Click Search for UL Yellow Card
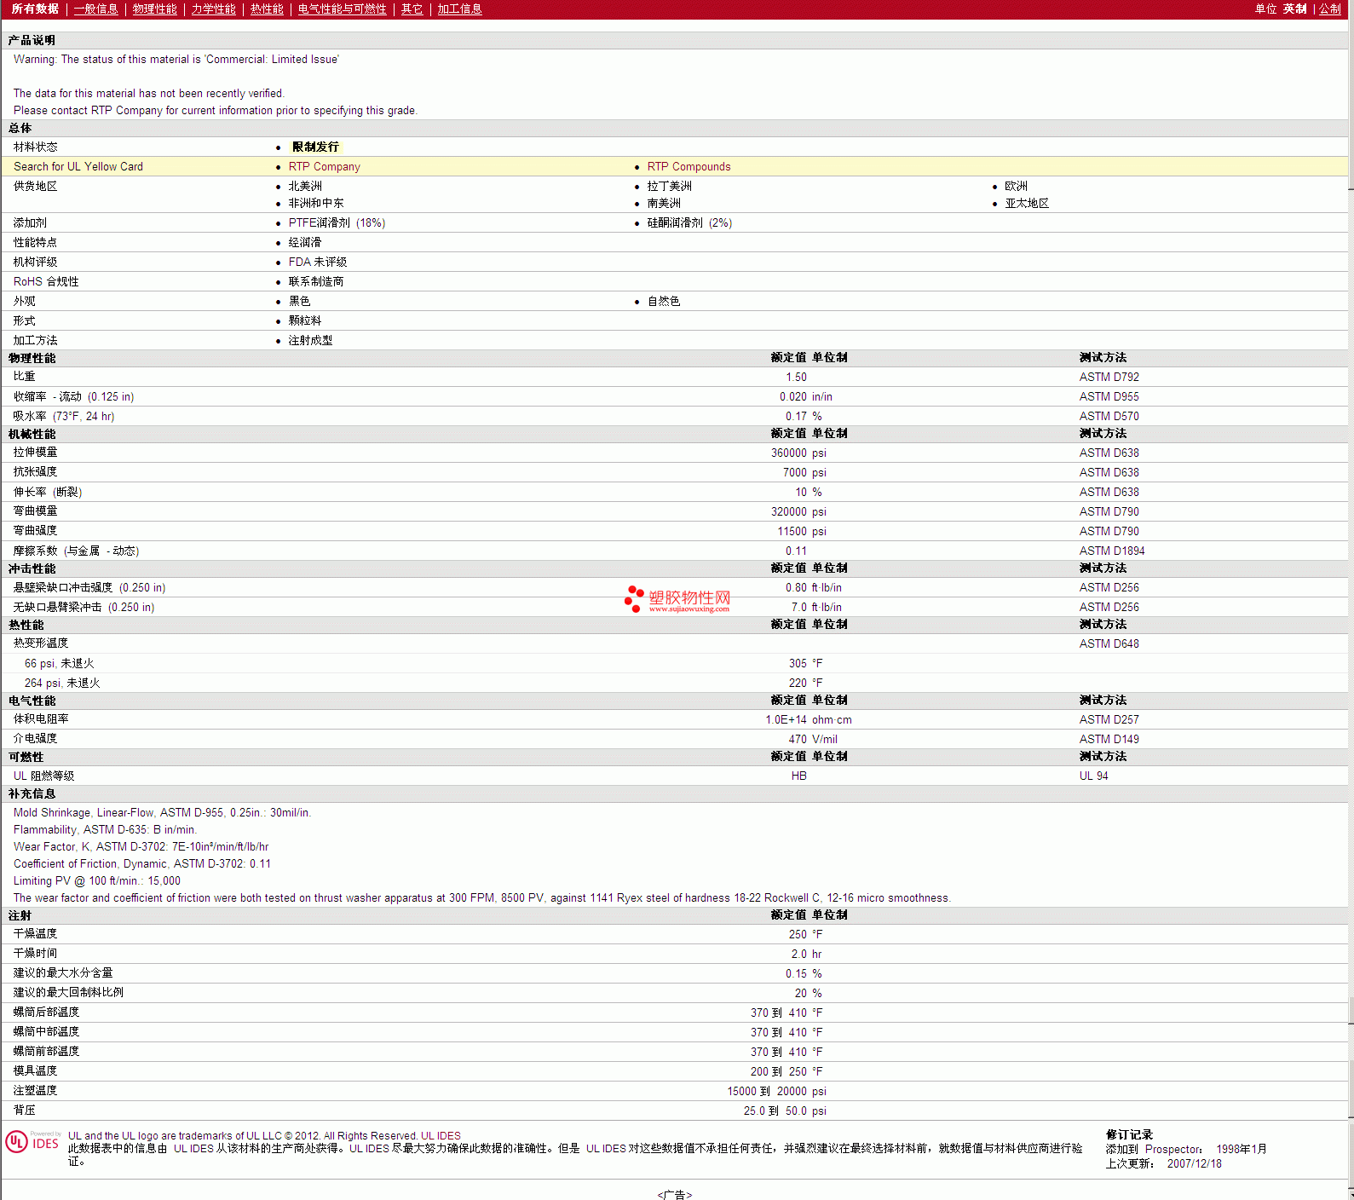1354x1200 pixels. click(x=78, y=167)
